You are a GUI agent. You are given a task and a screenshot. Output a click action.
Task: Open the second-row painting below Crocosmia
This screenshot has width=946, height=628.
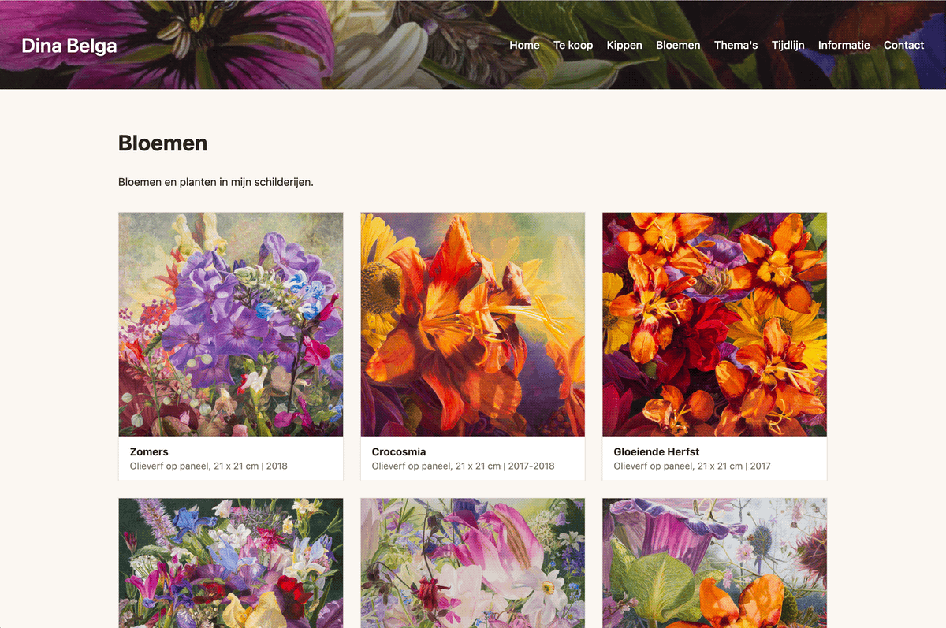click(x=473, y=563)
